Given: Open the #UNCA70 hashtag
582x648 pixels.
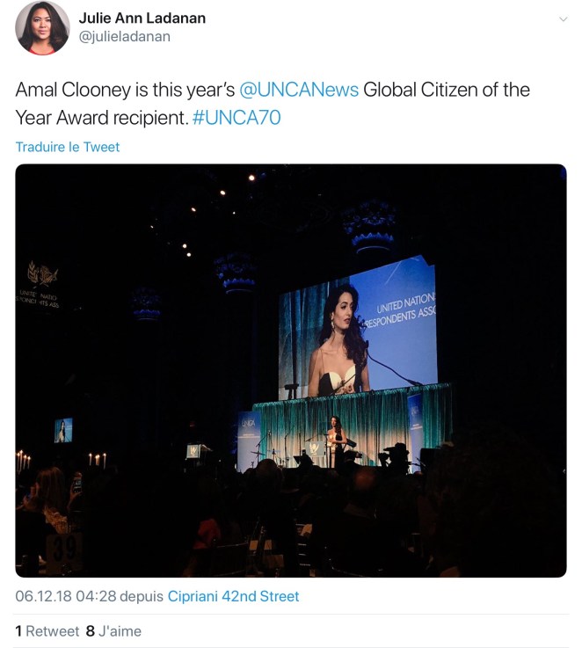Looking at the screenshot, I should pos(236,118).
